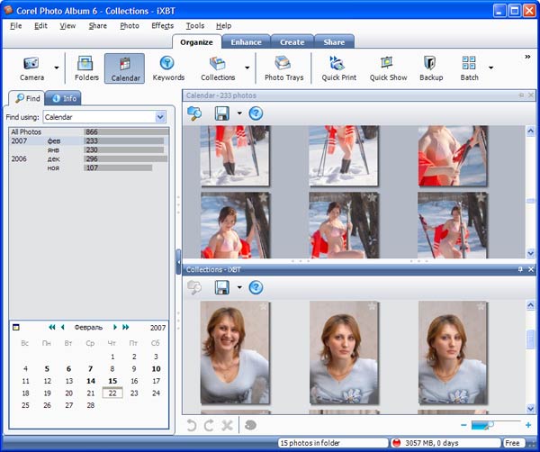Launch Quick Print tool
Image resolution: width=540 pixels, height=452 pixels.
point(338,68)
